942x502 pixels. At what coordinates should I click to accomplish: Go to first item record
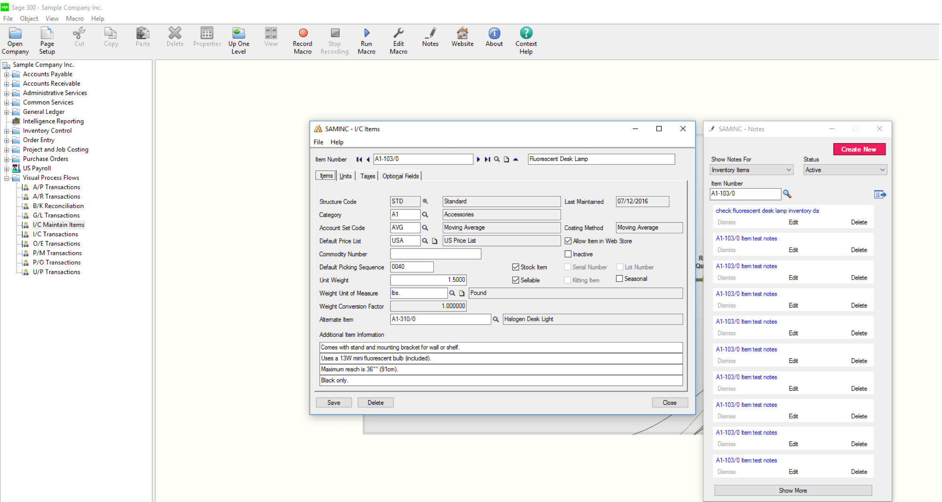click(359, 159)
